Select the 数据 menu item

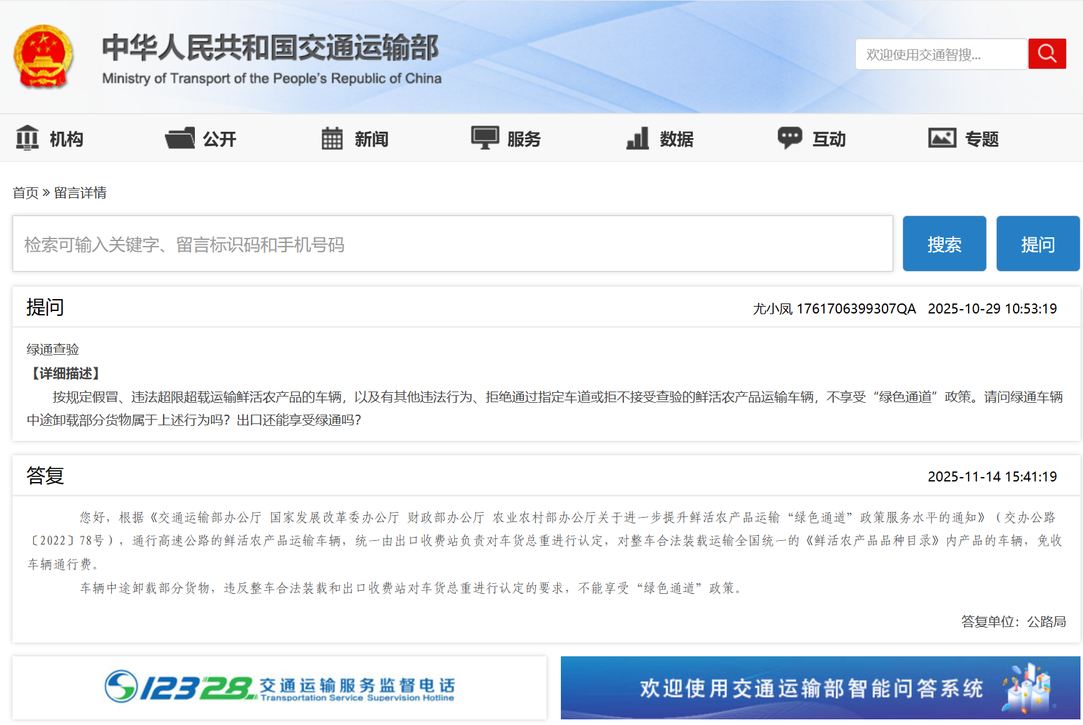coord(676,139)
